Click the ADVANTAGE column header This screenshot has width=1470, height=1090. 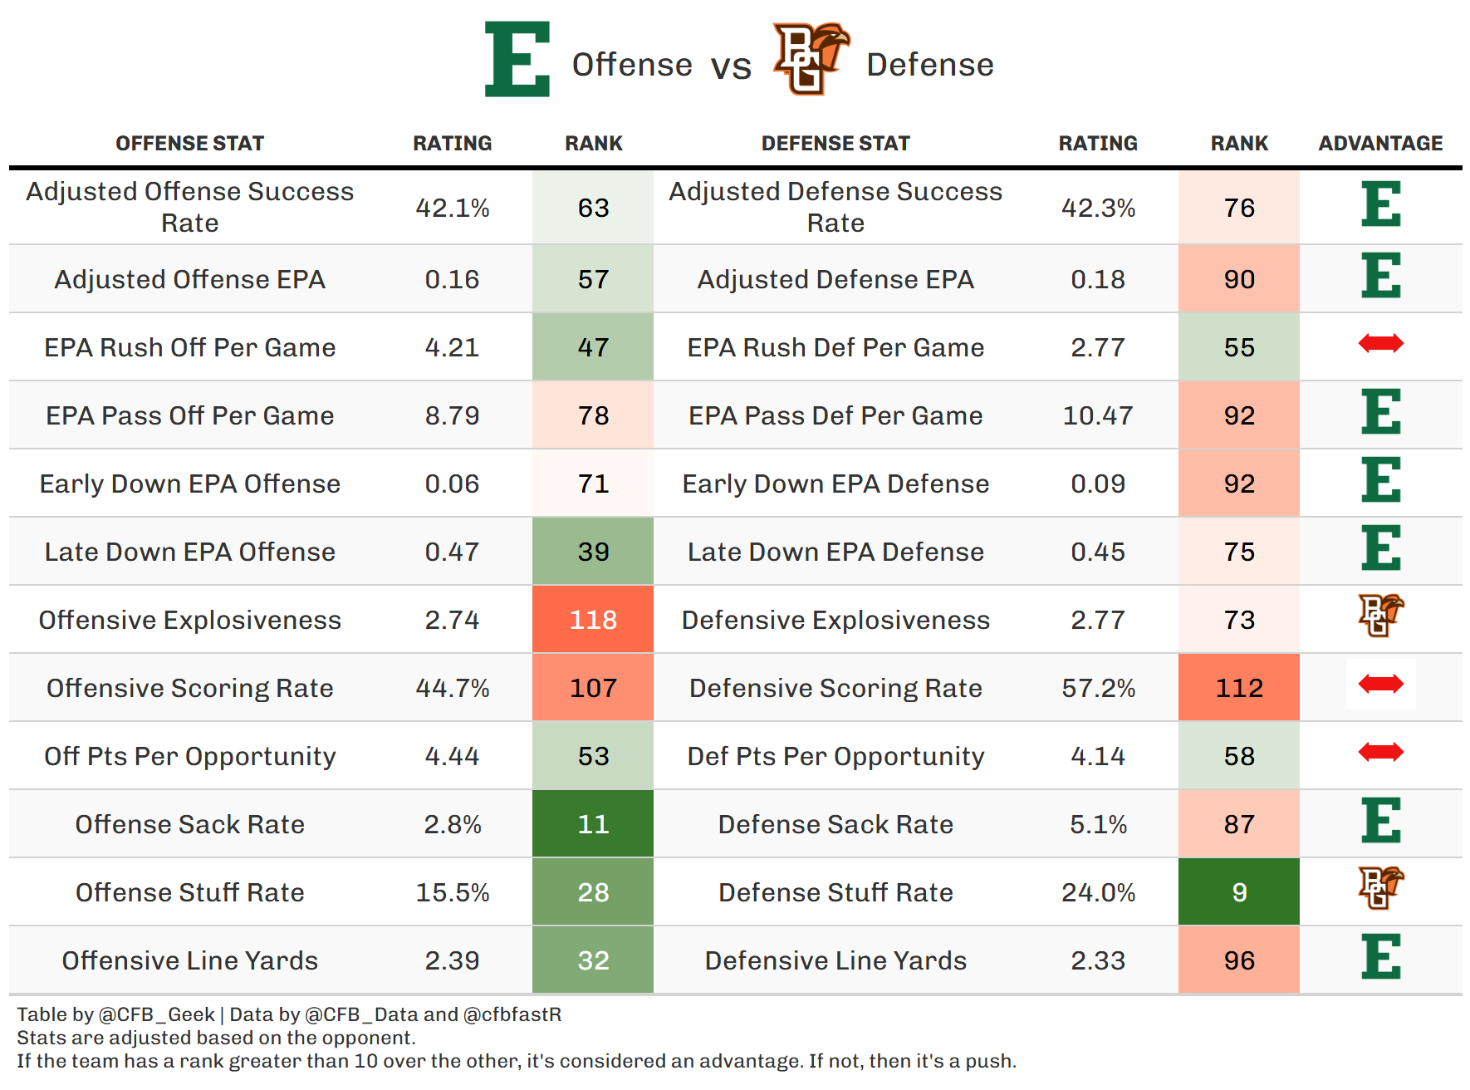coord(1380,144)
